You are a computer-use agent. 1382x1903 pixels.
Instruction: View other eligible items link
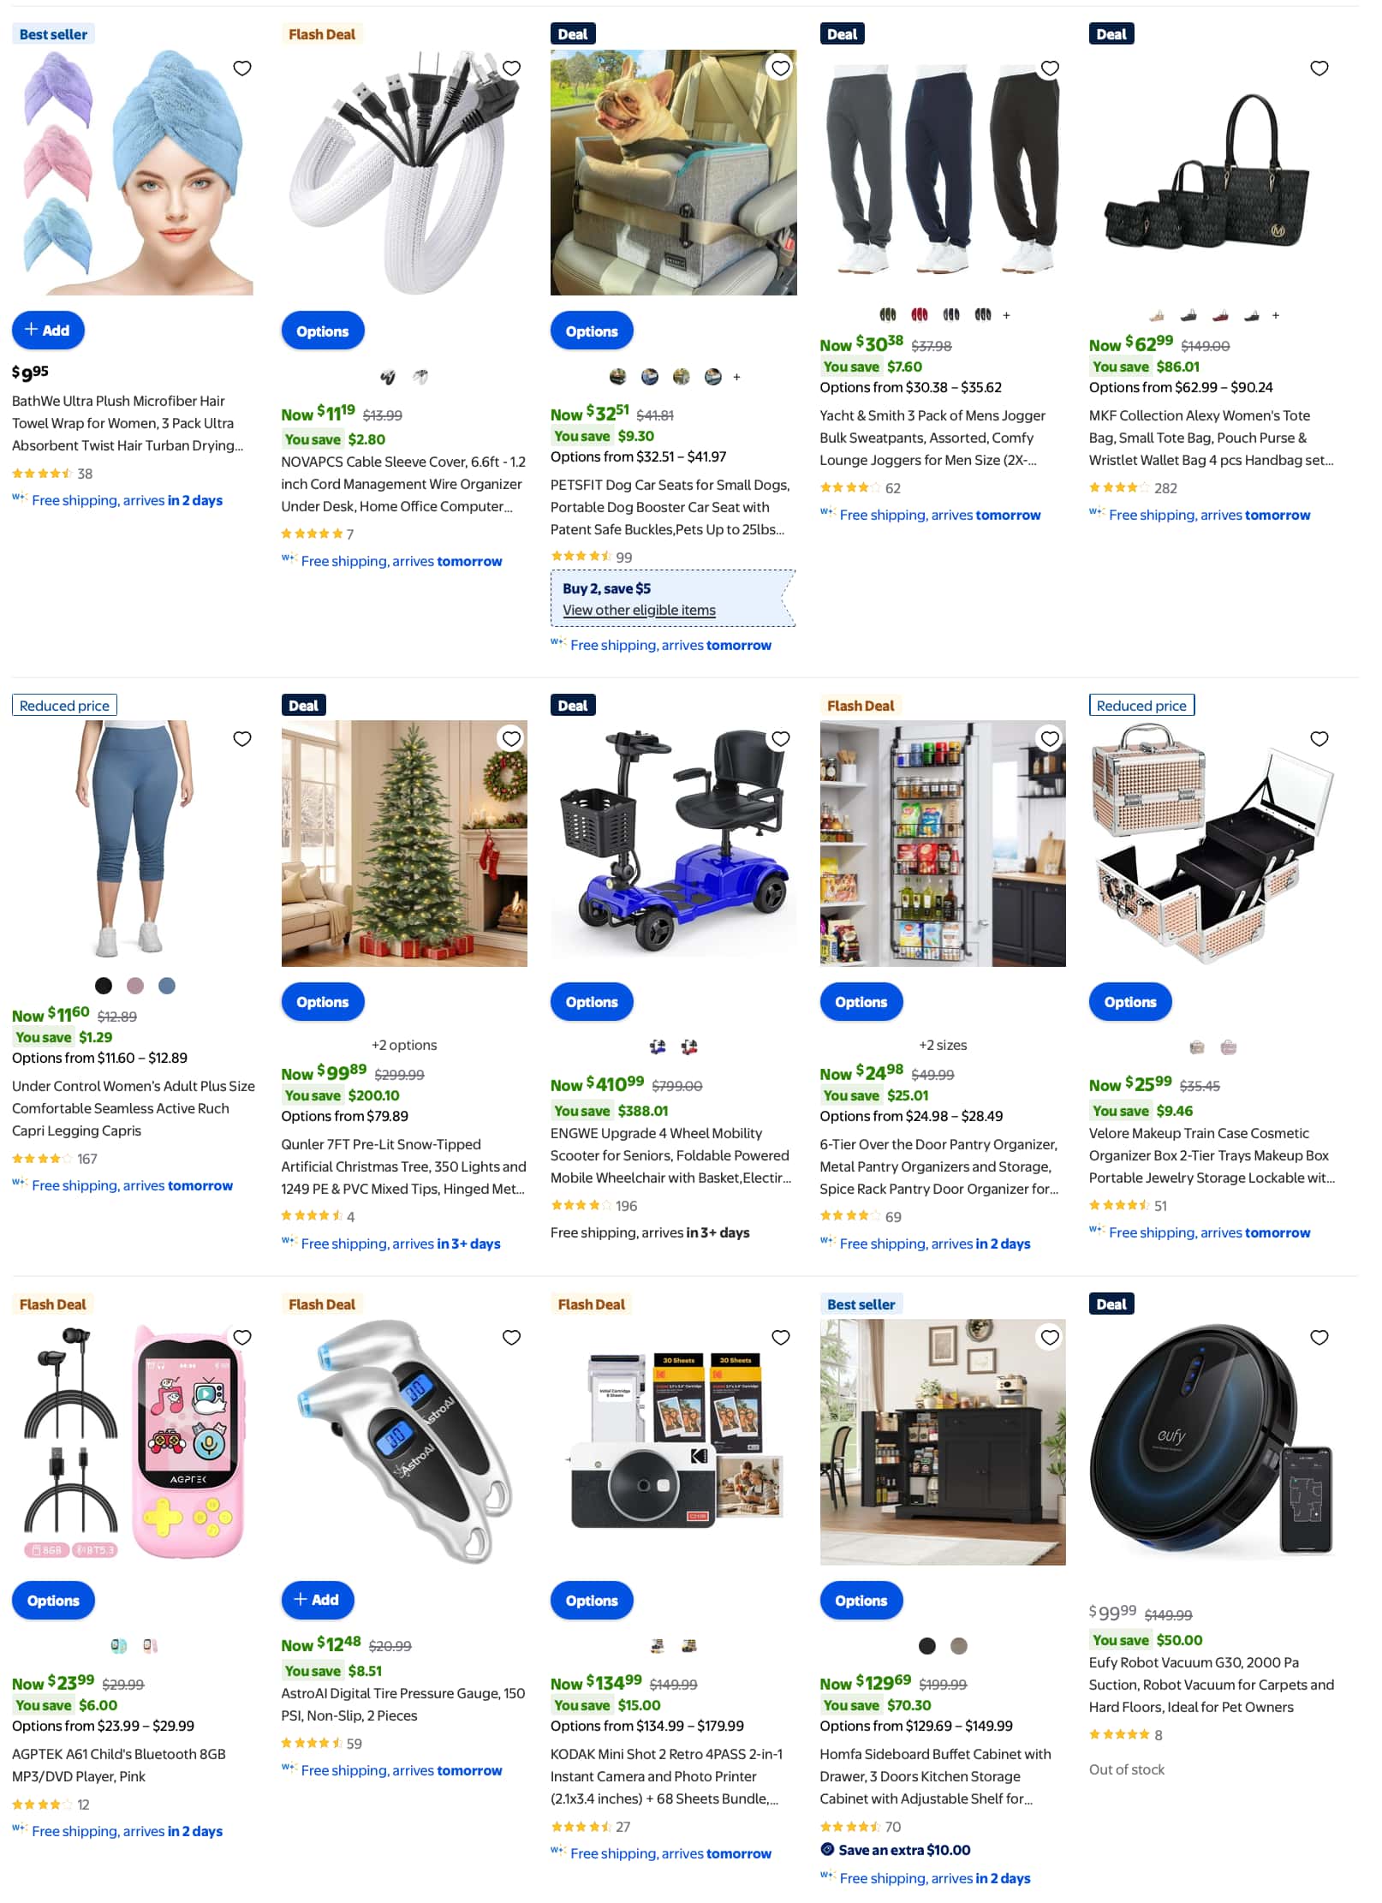click(639, 610)
